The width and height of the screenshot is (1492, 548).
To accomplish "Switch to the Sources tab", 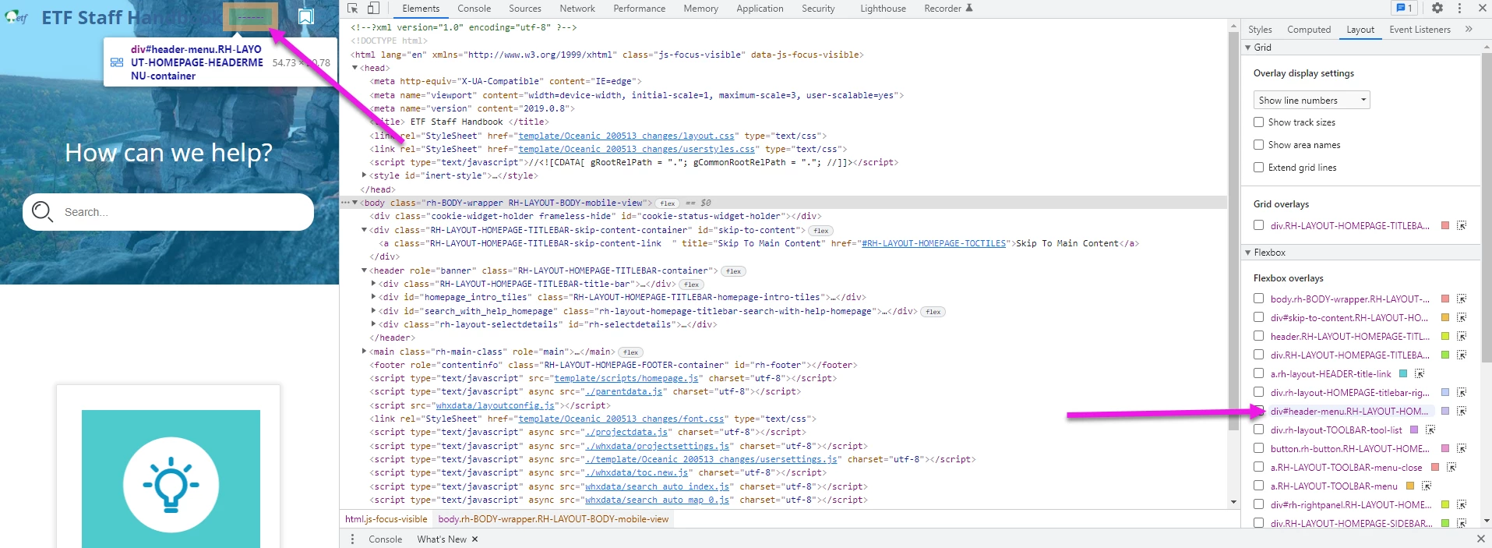I will click(x=524, y=9).
